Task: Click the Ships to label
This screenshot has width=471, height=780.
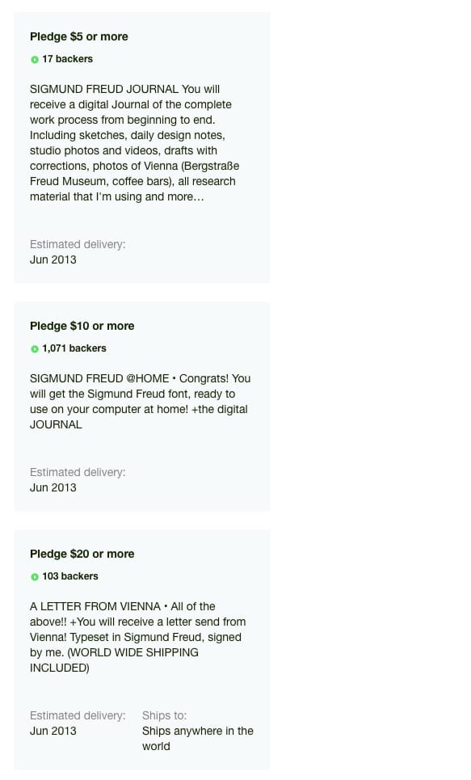Action: [x=164, y=715]
